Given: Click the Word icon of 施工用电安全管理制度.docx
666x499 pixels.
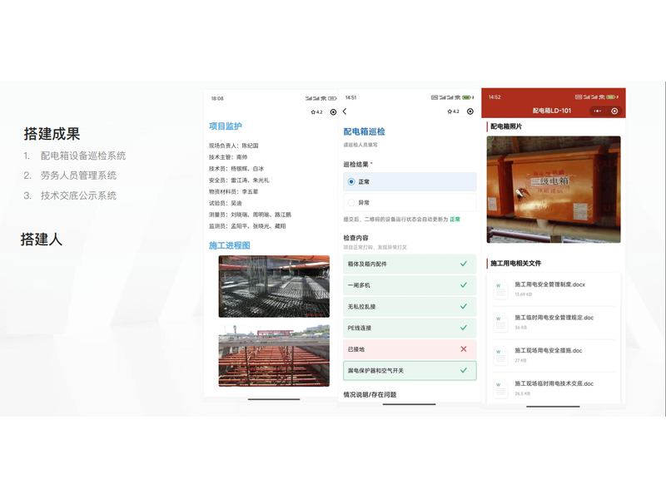Looking at the screenshot, I should coord(500,289).
